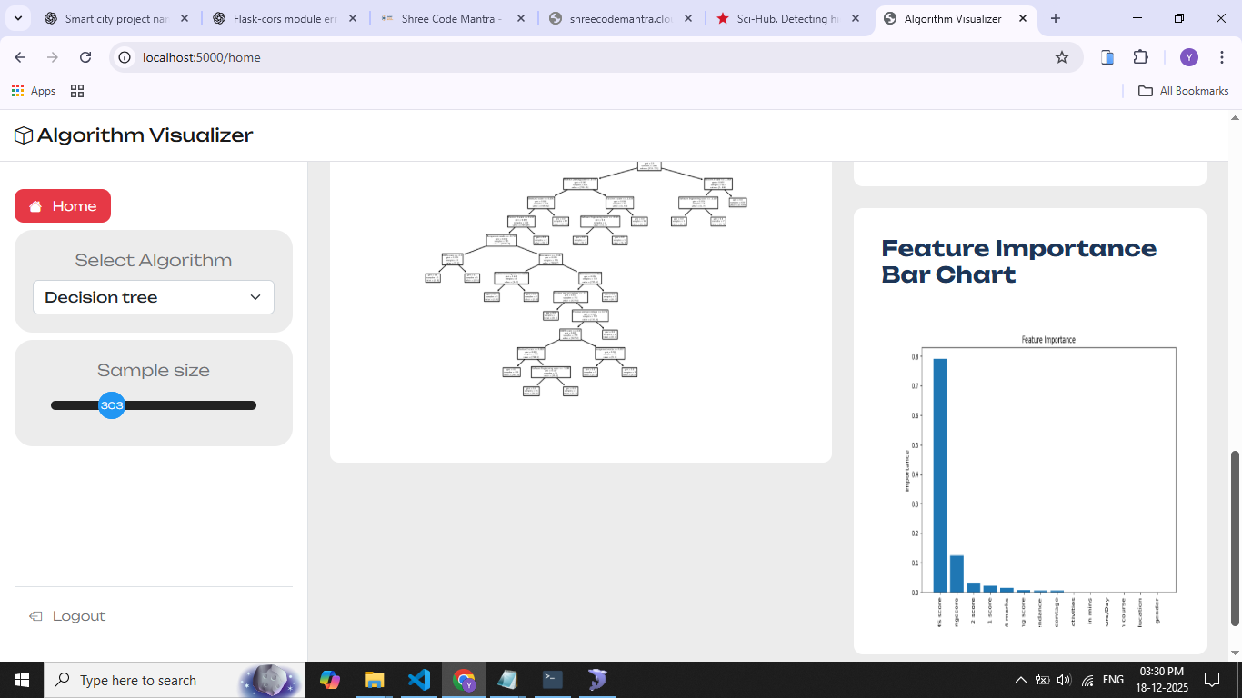Bookmark this page with star icon
The width and height of the screenshot is (1242, 698).
pyautogui.click(x=1061, y=57)
